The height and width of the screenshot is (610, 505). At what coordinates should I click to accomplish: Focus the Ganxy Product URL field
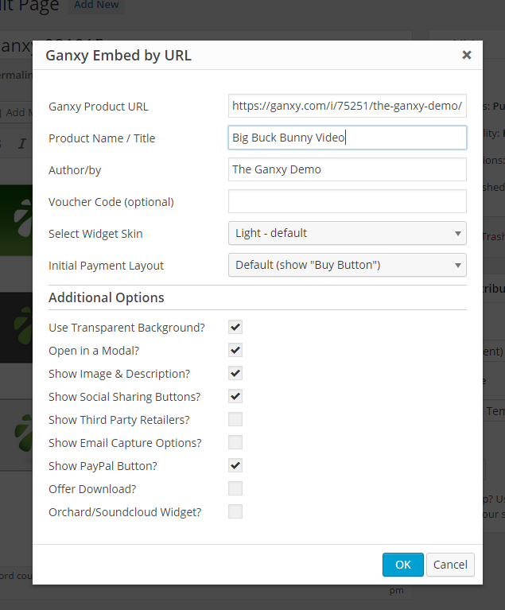click(347, 106)
